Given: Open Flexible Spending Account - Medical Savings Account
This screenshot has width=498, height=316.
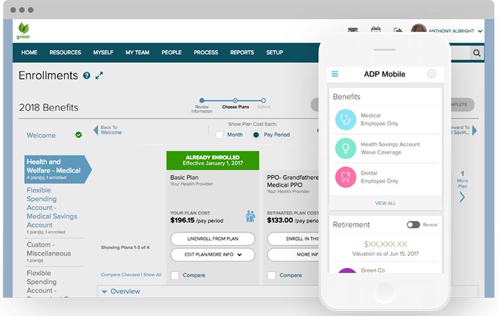Looking at the screenshot, I should 52,208.
